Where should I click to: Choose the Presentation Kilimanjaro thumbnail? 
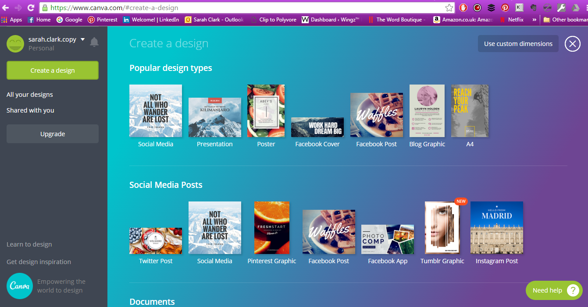(215, 117)
